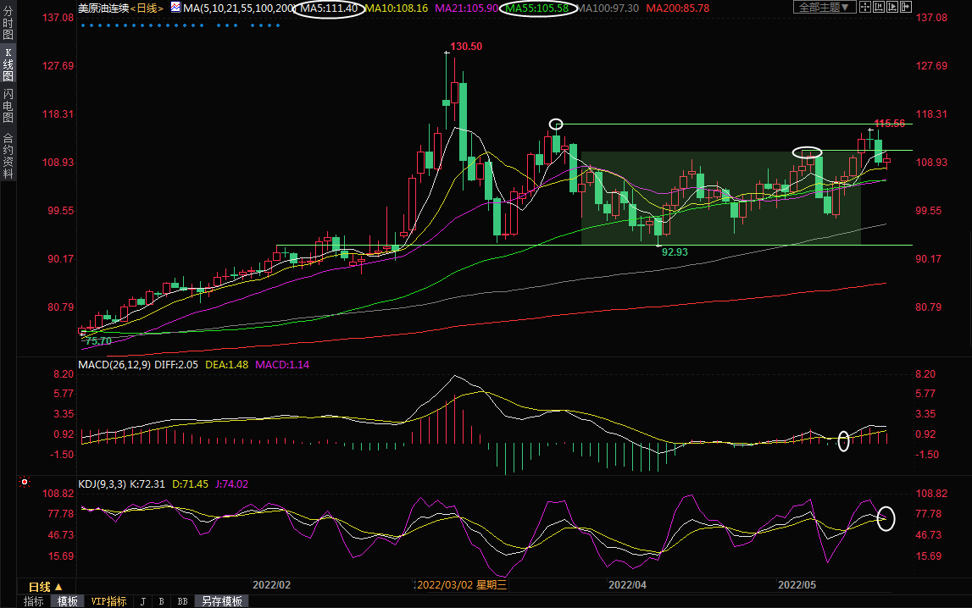Open the 闪电图 sidebar tab
Screen dimensions: 972x608
(8, 106)
